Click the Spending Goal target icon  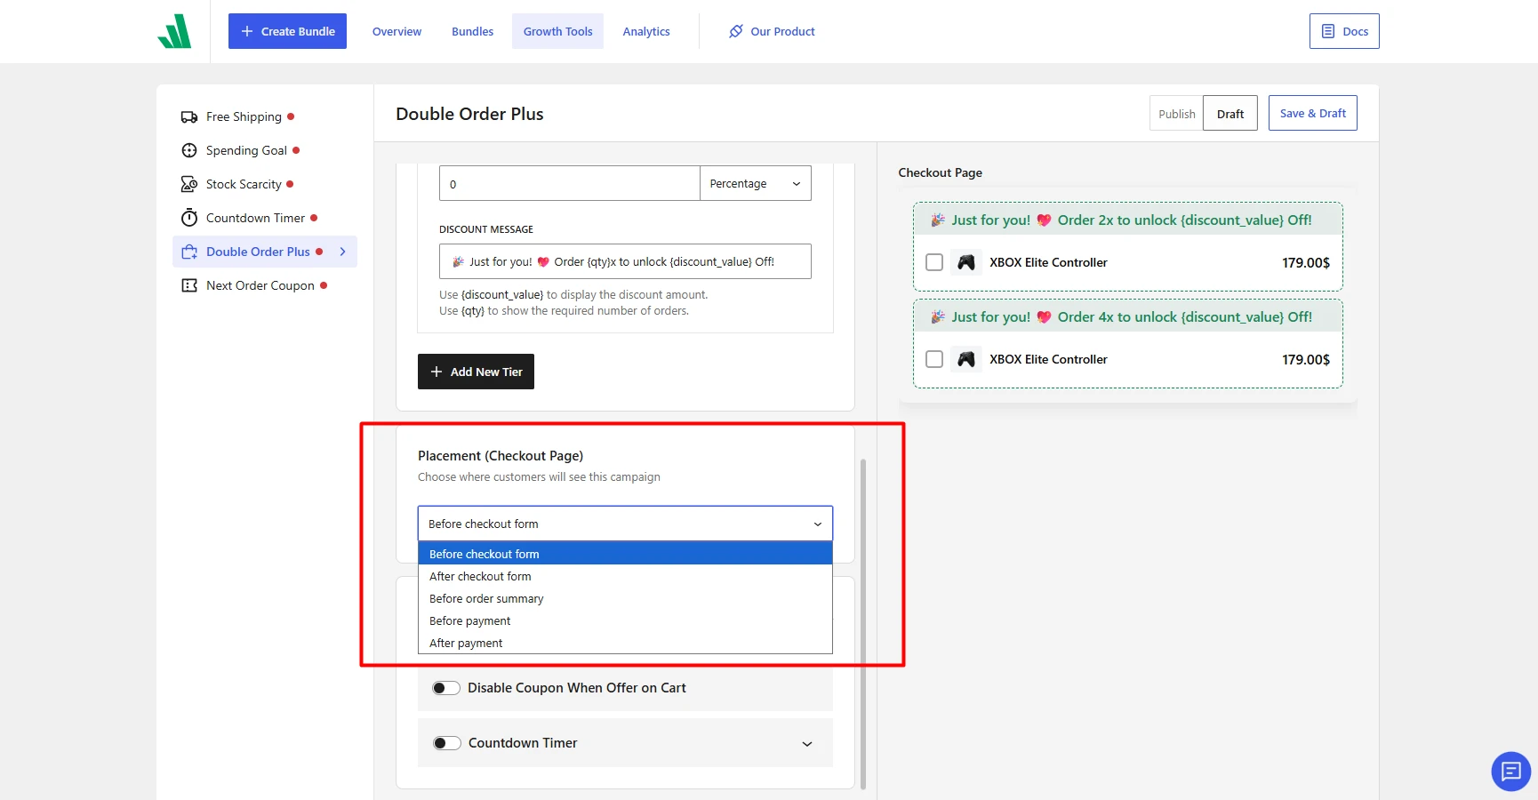click(189, 150)
